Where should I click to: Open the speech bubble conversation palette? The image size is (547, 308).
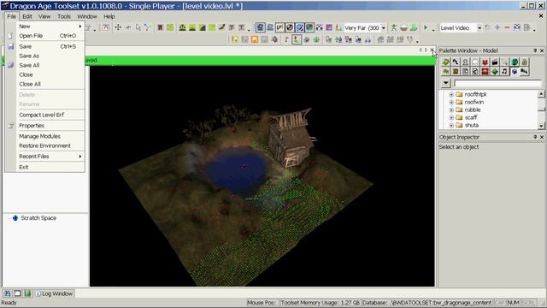tap(475, 62)
